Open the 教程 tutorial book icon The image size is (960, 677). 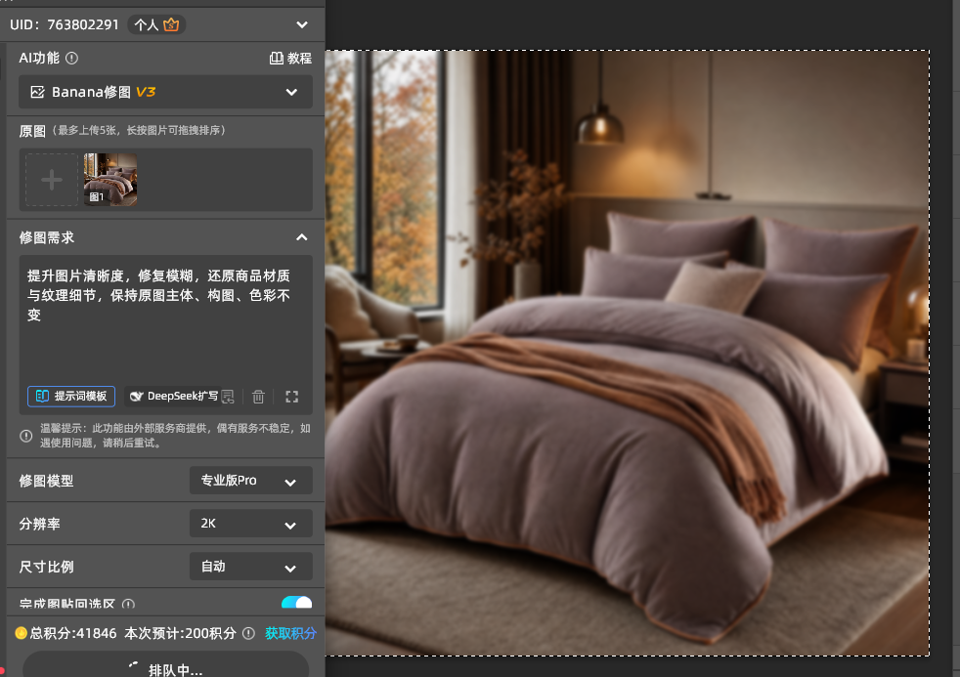(x=277, y=58)
